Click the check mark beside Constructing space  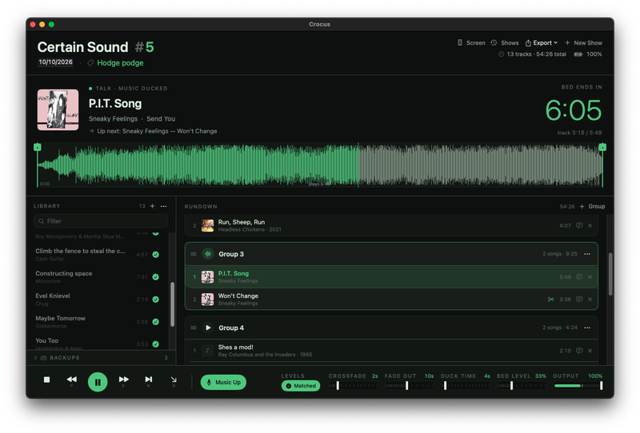pyautogui.click(x=155, y=277)
